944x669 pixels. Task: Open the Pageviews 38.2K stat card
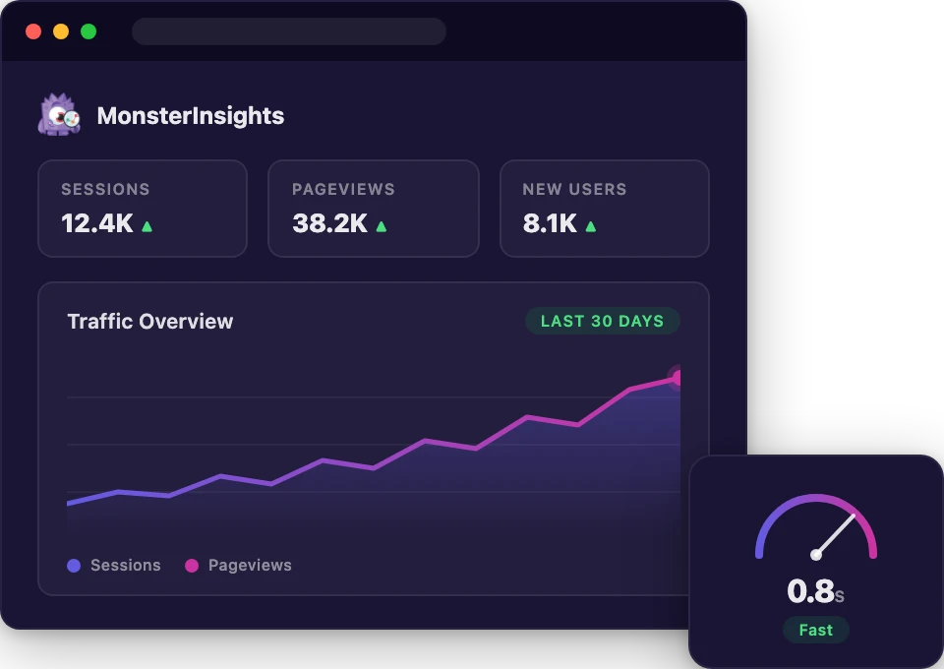pos(374,209)
